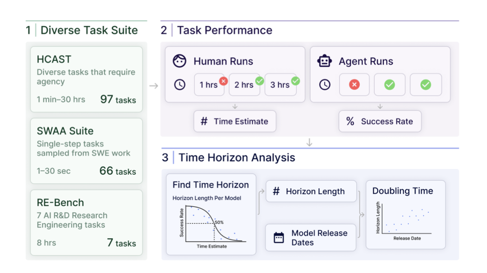
Task: Click the 'Horizon Length' box label
Action: tap(315, 191)
